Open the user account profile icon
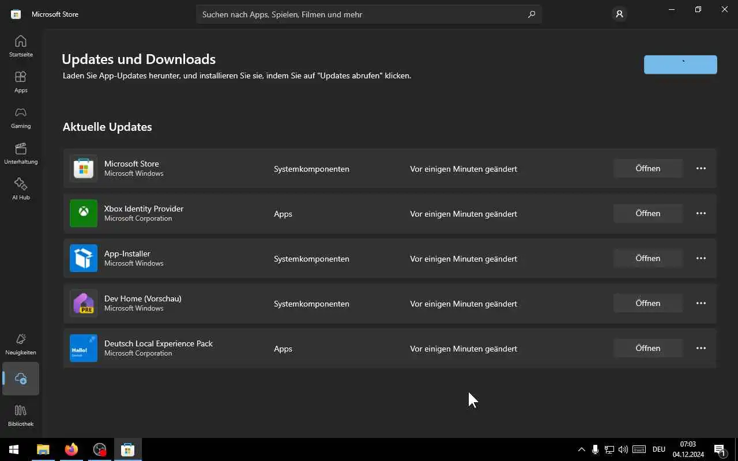The height and width of the screenshot is (461, 738). pyautogui.click(x=619, y=14)
